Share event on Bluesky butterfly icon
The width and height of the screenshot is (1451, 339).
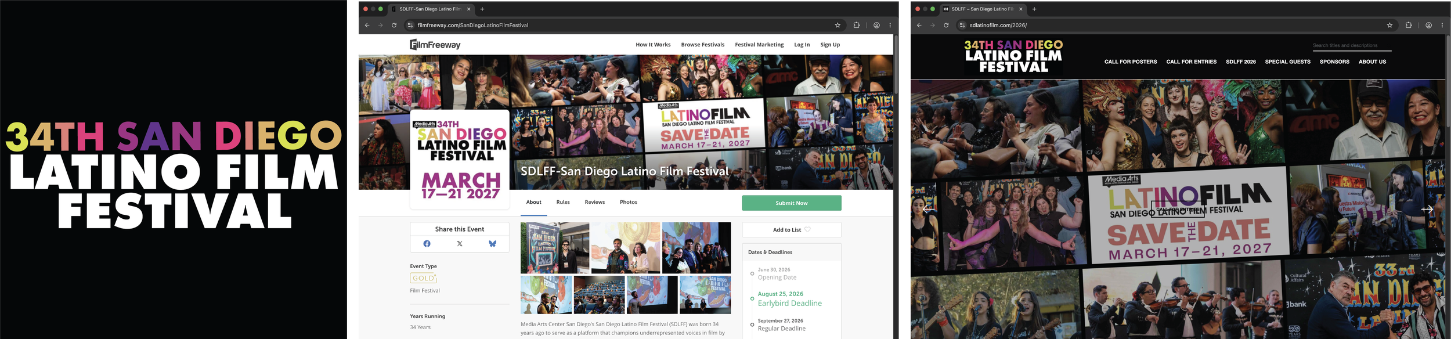(492, 244)
